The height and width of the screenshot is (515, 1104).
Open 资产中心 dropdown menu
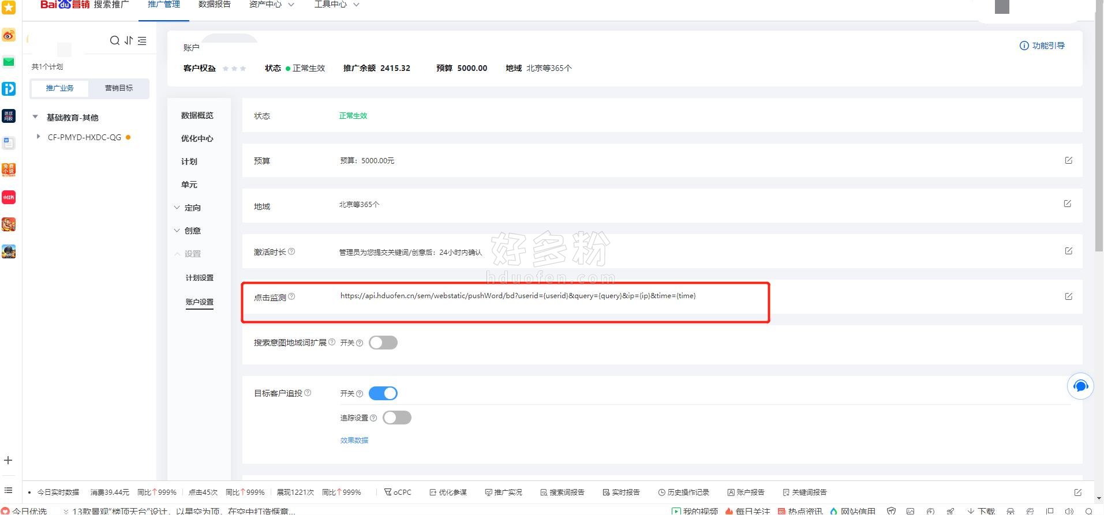point(271,5)
